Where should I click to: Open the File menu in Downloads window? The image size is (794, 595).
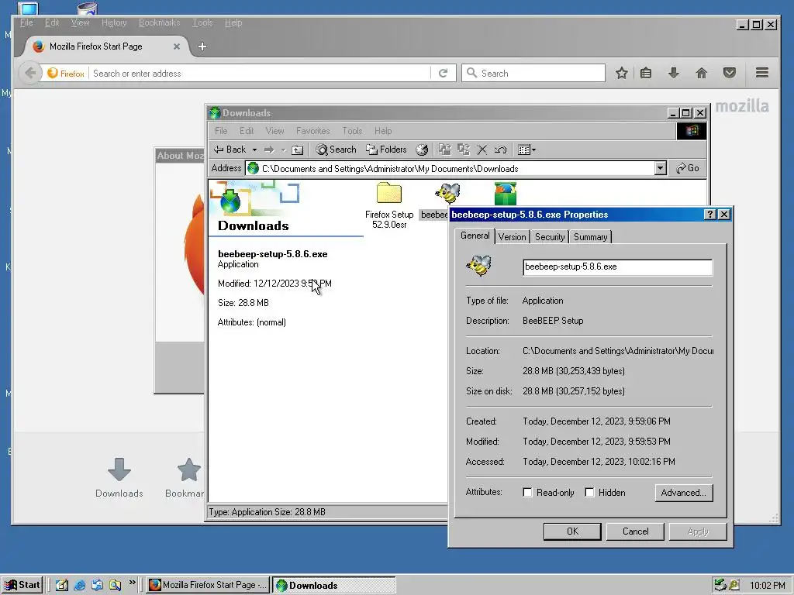coord(221,131)
